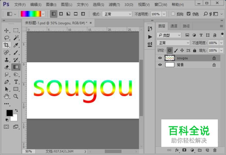Select the Healing Brush tool
Image resolution: width=226 pixels, height=155 pixels.
[x=6, y=52]
